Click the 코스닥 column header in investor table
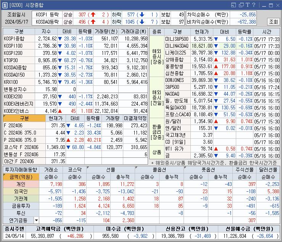The image size is (282, 242). point(75,170)
